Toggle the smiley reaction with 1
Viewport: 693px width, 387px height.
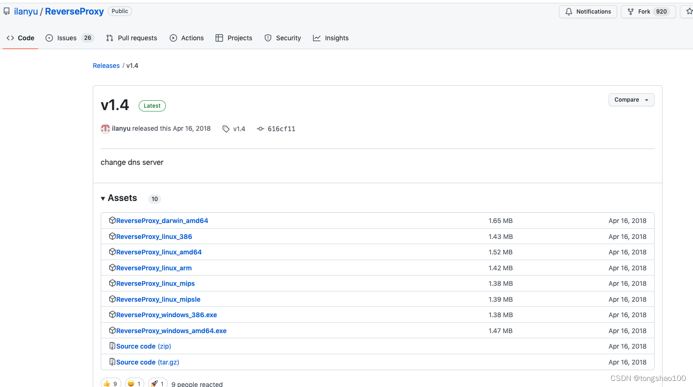point(134,383)
